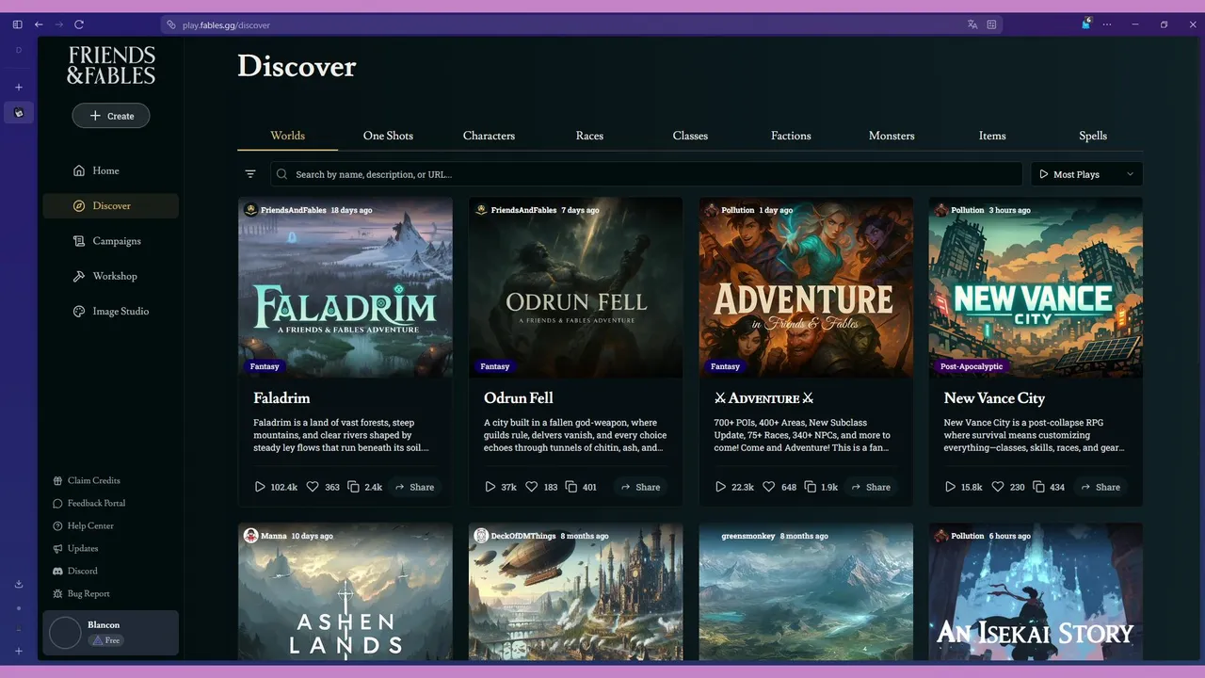This screenshot has width=1205, height=678.
Task: Open the Feedback Portal link
Action: (x=89, y=503)
